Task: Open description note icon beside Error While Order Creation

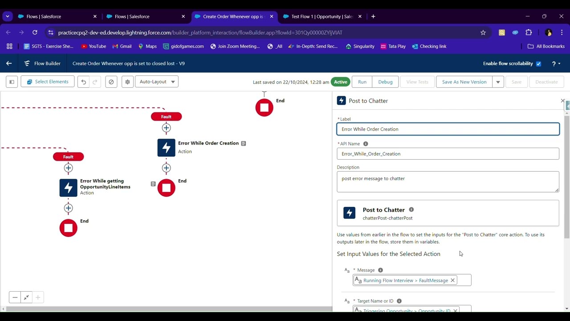Action: click(x=244, y=144)
